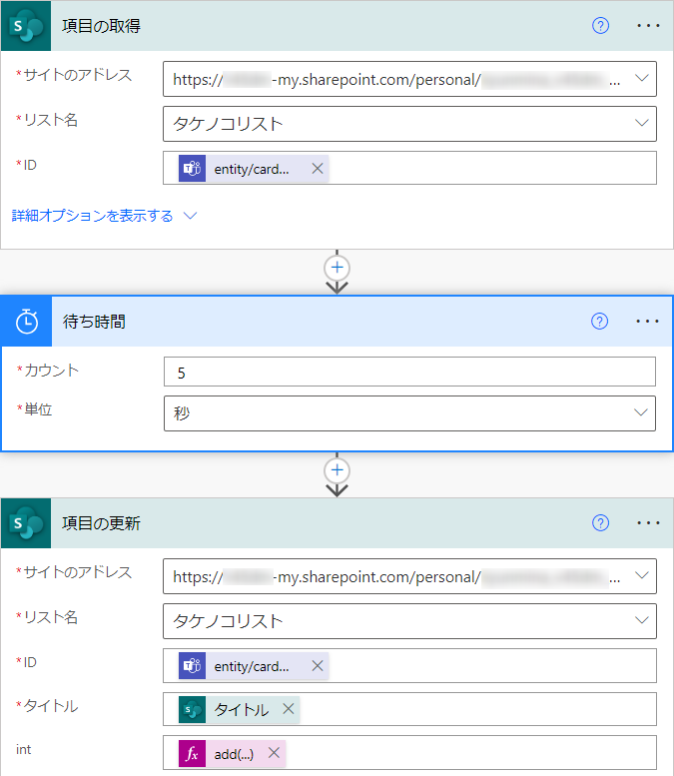Remove the entity/card token in 項目の取得 ID
674x776 pixels.
[318, 169]
